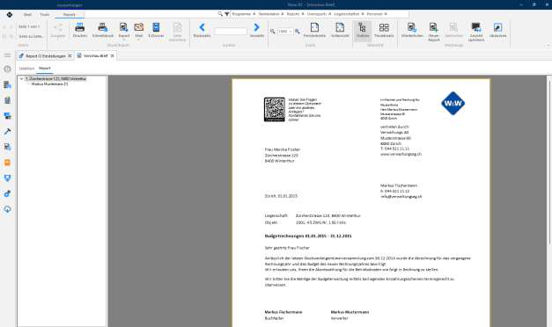Open the Reports quick link
The width and height of the screenshot is (552, 327).
pyautogui.click(x=293, y=14)
